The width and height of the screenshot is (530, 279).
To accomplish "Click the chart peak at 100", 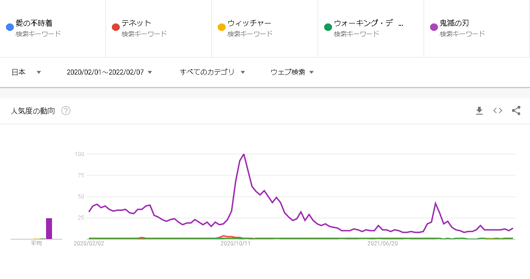I will click(244, 154).
